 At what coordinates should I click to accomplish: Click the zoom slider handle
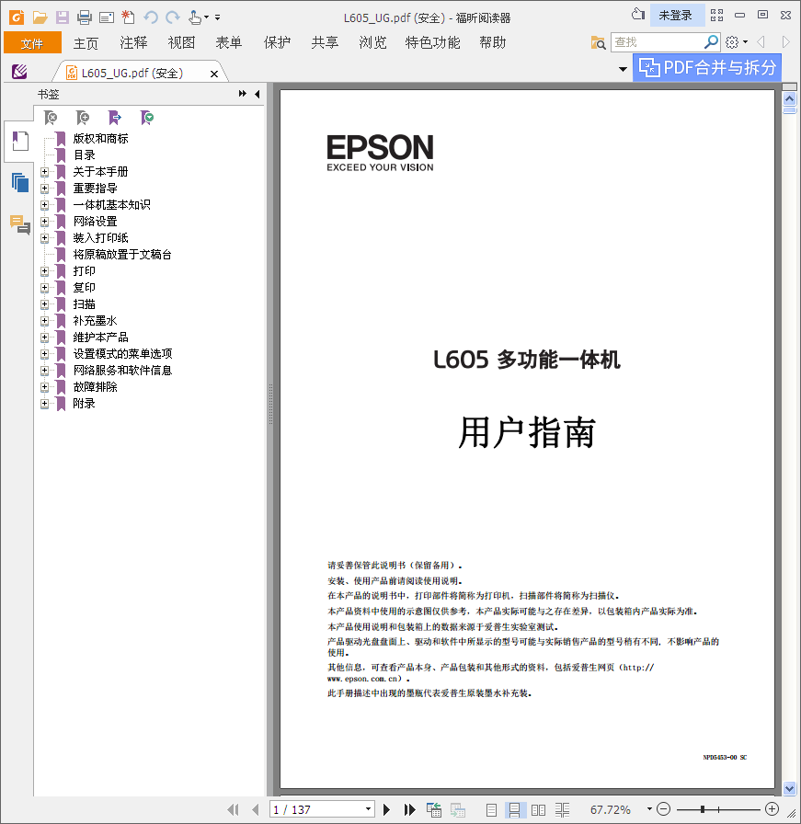point(703,809)
